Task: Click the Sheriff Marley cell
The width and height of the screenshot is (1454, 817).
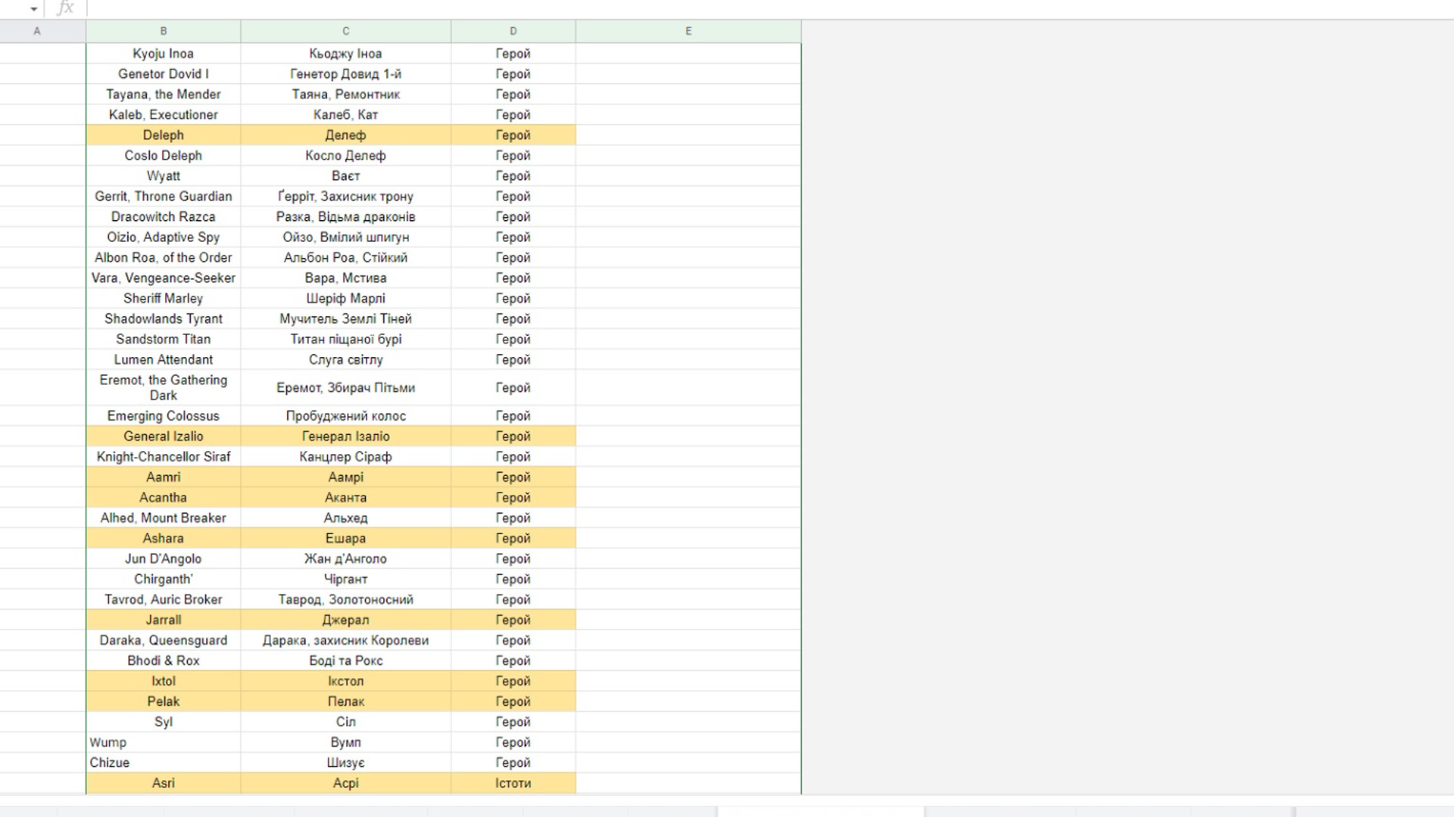Action: pos(163,299)
